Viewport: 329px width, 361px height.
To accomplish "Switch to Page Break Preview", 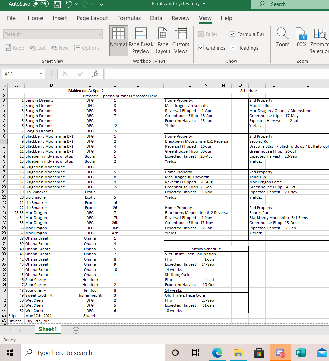I will 141,40.
